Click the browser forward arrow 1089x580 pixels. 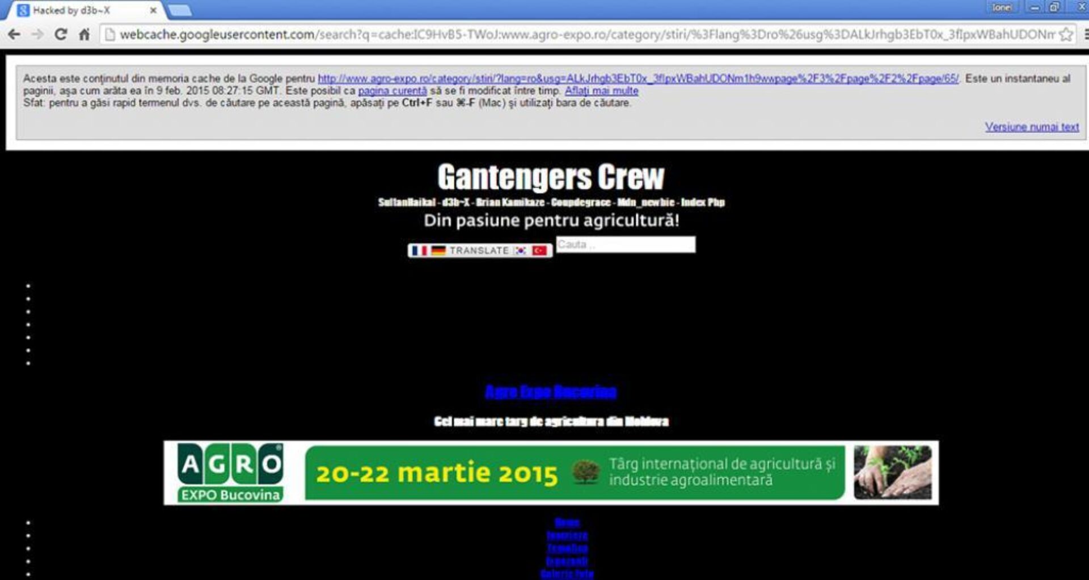(x=37, y=35)
